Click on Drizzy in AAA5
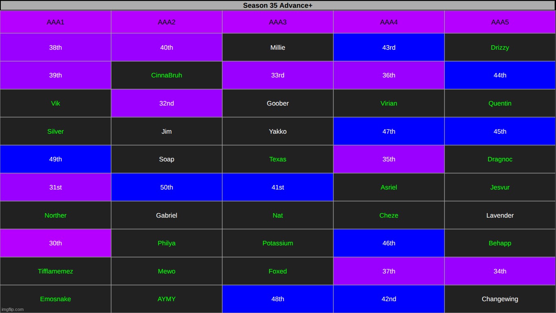This screenshot has height=313, width=556. pos(500,47)
